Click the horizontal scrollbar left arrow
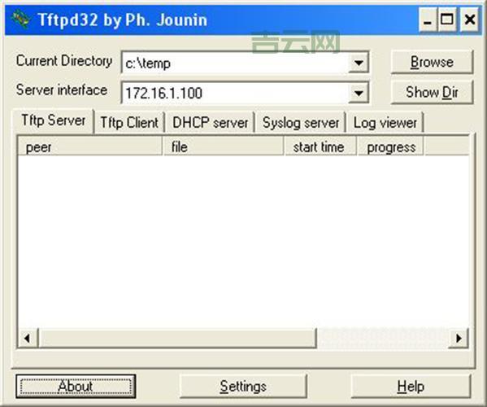487x407 pixels. (28, 338)
